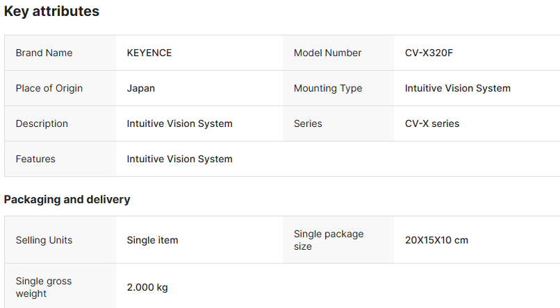The width and height of the screenshot is (560, 308).
Task: Select the Features row value text
Action: coord(179,159)
